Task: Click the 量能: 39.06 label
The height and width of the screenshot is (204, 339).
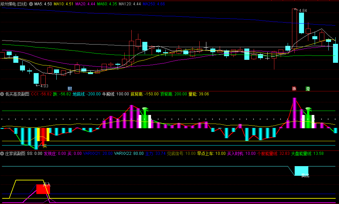Action: pos(199,94)
